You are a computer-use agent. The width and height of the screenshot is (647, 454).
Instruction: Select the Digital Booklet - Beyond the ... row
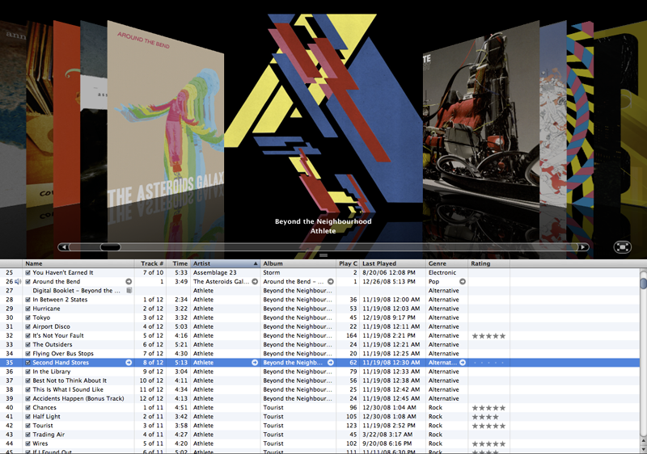319,291
